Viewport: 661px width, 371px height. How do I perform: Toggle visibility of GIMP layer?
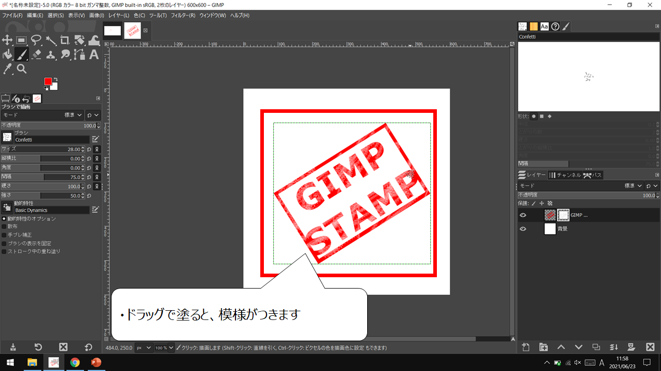click(x=523, y=215)
